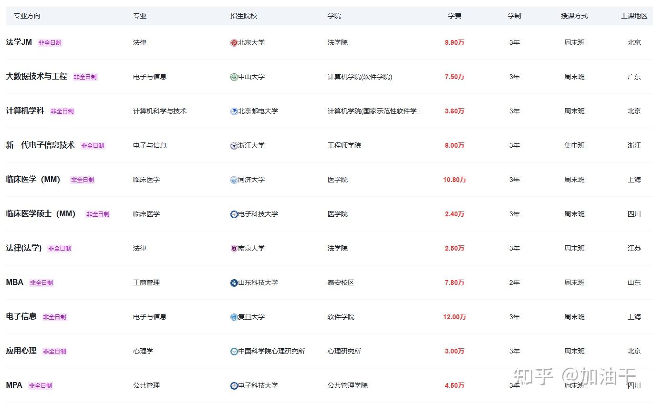Select the 浙江大学 school name
The width and height of the screenshot is (653, 403).
[251, 145]
